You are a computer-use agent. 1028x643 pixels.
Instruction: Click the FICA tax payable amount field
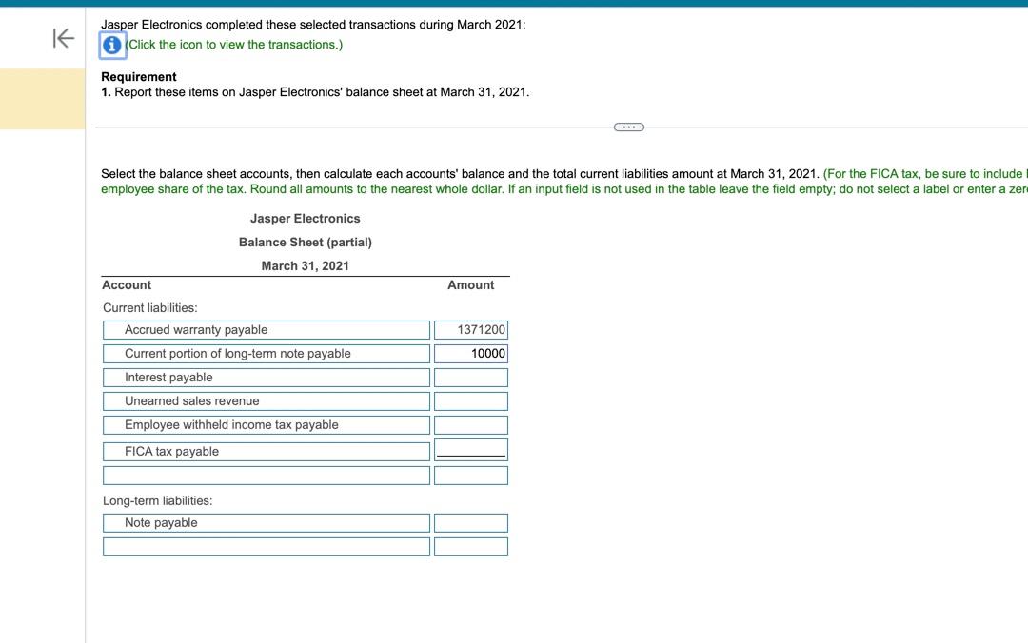[470, 450]
